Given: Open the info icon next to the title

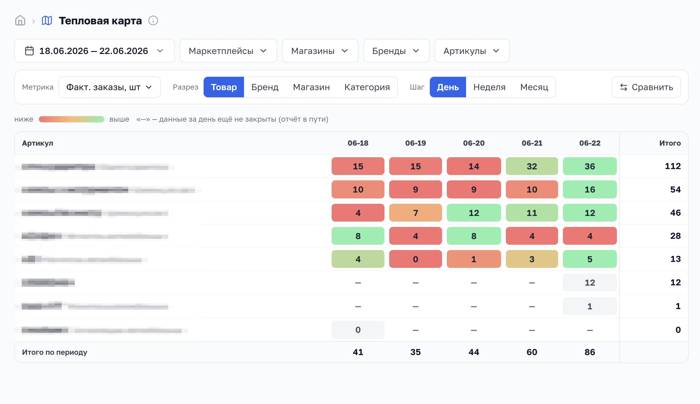Looking at the screenshot, I should pos(153,21).
